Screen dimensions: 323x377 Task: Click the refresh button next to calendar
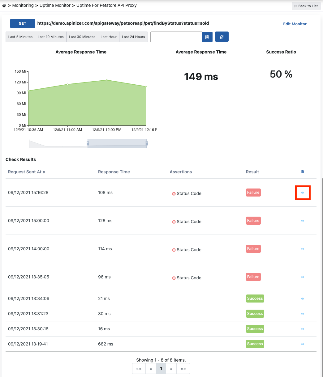tap(222, 37)
